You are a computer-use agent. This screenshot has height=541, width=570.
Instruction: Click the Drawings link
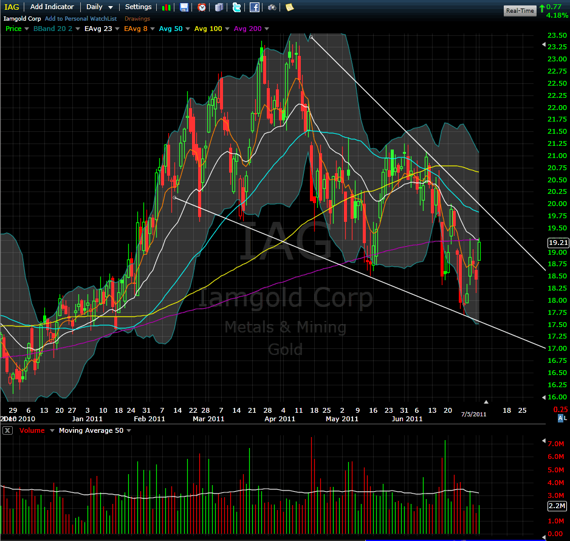tap(137, 19)
